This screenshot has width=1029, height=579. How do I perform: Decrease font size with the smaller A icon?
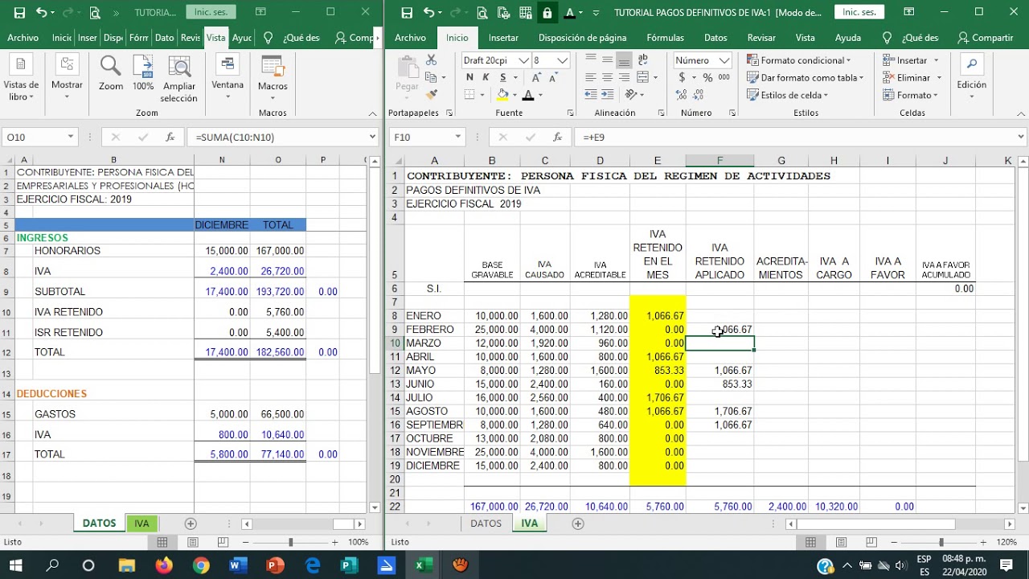pos(553,78)
